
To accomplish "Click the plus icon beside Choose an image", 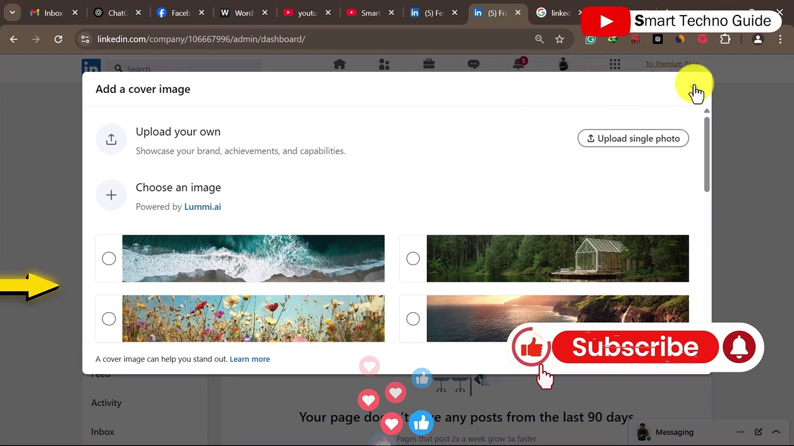I will tap(111, 195).
